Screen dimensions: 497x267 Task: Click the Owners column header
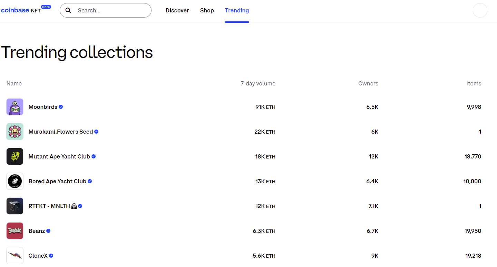point(368,83)
